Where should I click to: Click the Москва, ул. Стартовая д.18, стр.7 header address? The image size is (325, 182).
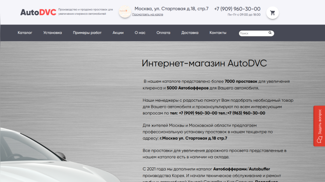(x=171, y=9)
